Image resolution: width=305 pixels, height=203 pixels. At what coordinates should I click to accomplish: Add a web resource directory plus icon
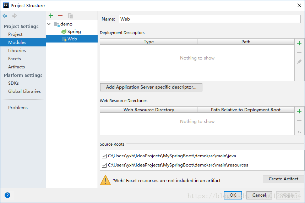pyautogui.click(x=299, y=111)
